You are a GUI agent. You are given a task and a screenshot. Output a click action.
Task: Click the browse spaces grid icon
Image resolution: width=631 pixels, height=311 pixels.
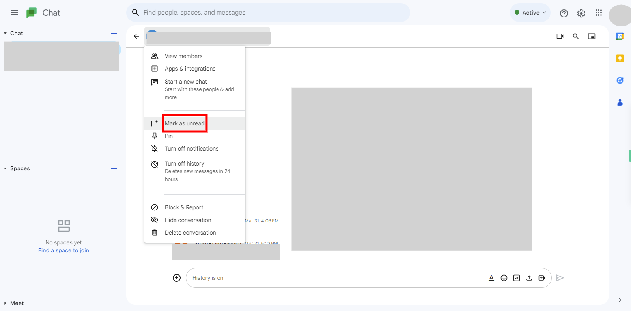(64, 226)
